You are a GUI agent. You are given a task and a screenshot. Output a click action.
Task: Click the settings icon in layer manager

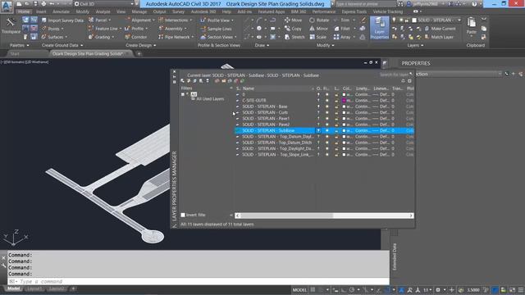(x=409, y=81)
